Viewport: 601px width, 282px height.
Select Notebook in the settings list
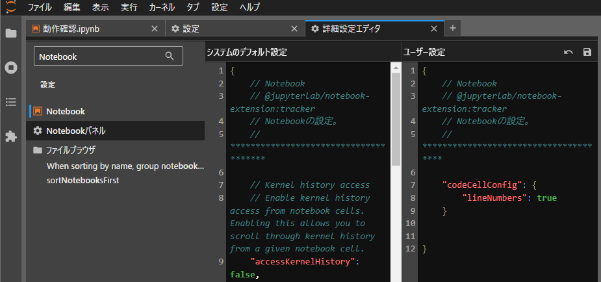pyautogui.click(x=116, y=112)
